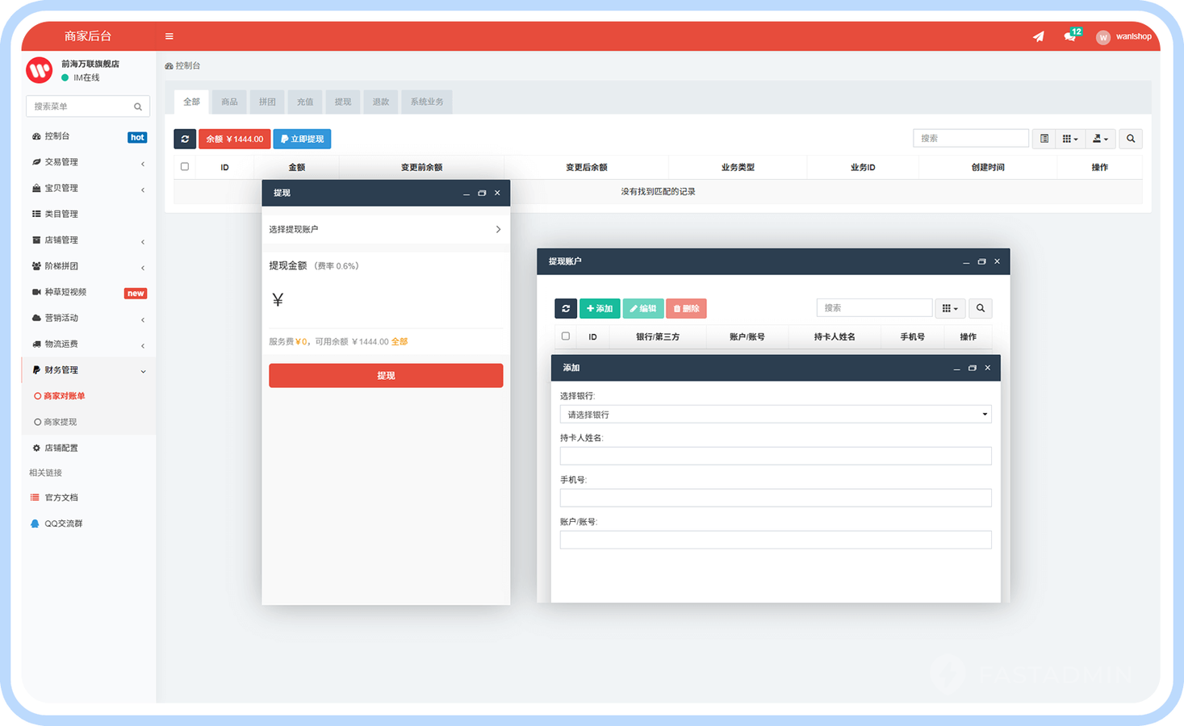Open the paper plane icon in header
This screenshot has width=1184, height=726.
click(1038, 36)
